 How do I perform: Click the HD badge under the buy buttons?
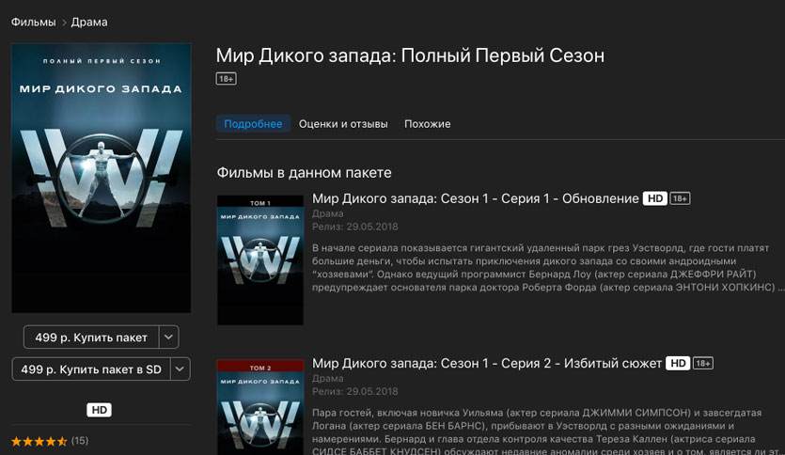point(99,410)
